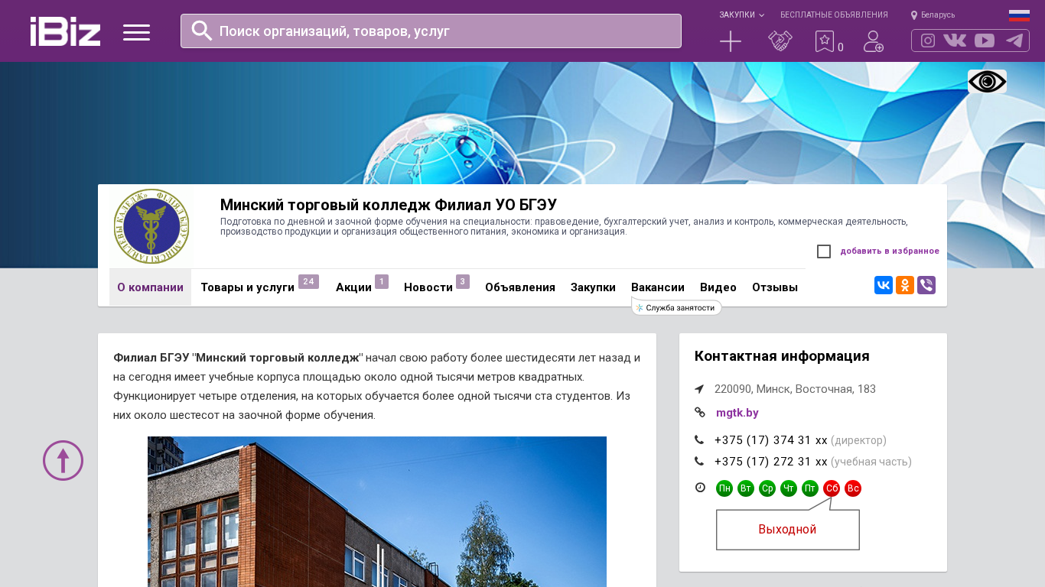Click the address '220090, Минск, Восточная, 183'
The width and height of the screenshot is (1045, 587).
pyautogui.click(x=795, y=389)
